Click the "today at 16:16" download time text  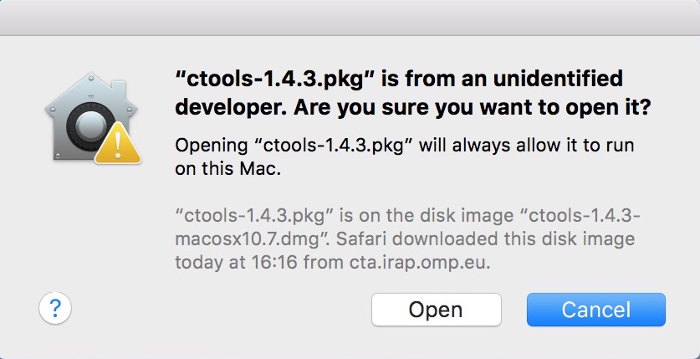point(226,264)
